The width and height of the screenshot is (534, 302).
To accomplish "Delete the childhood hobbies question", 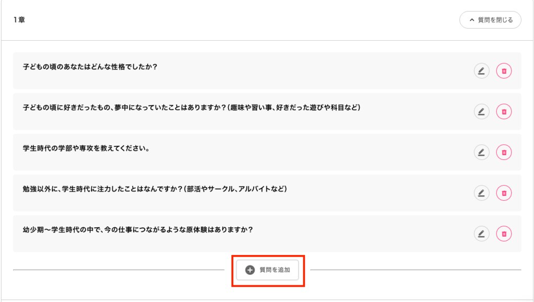I will pyautogui.click(x=504, y=111).
